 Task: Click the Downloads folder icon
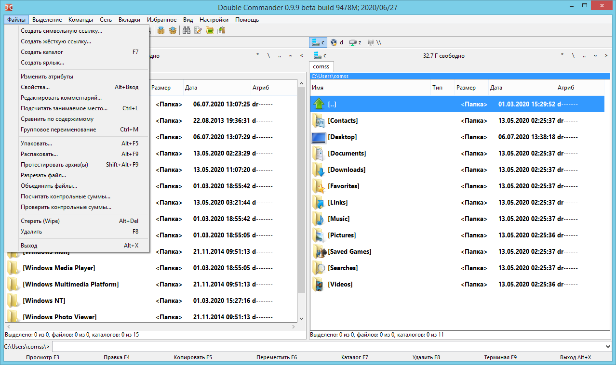[x=319, y=169]
